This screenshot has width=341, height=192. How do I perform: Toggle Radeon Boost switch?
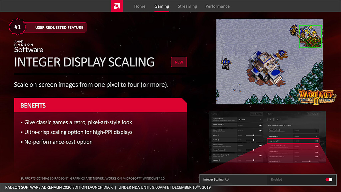click(260, 145)
